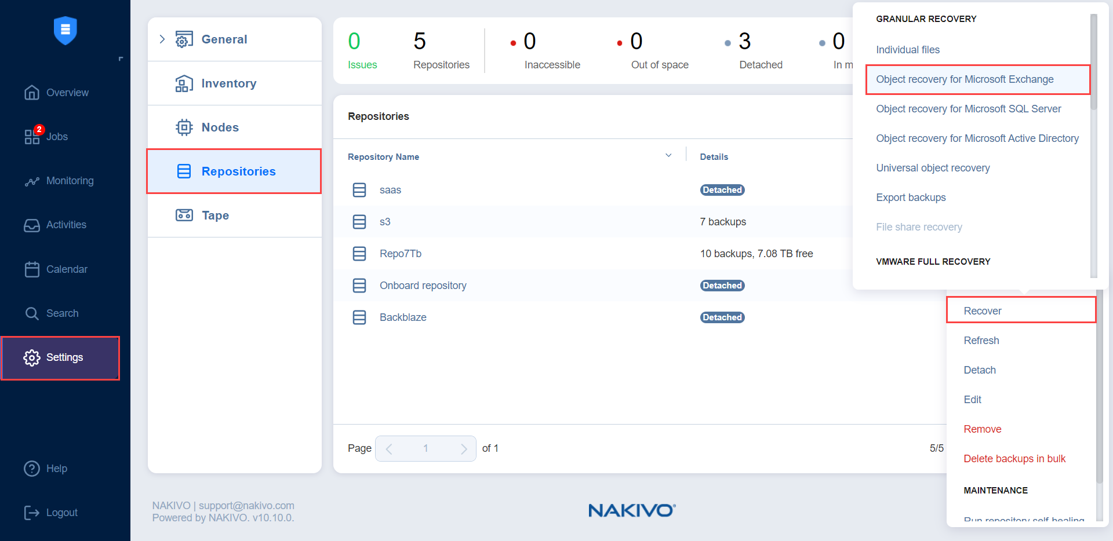Viewport: 1113px width, 541px height.
Task: Open Calendar via its calendar icon
Action: click(32, 269)
